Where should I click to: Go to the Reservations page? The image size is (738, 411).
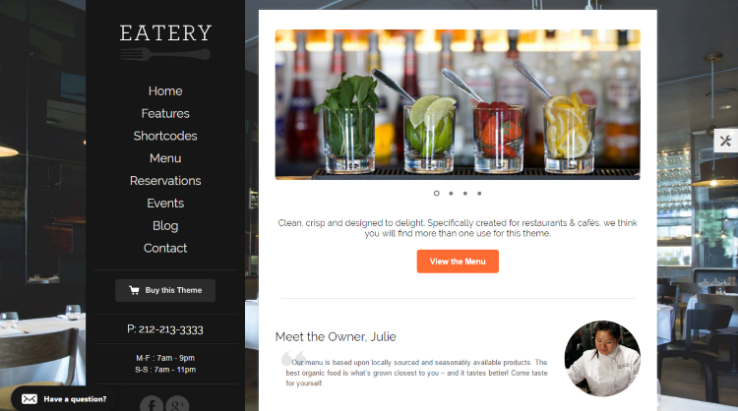[165, 181]
